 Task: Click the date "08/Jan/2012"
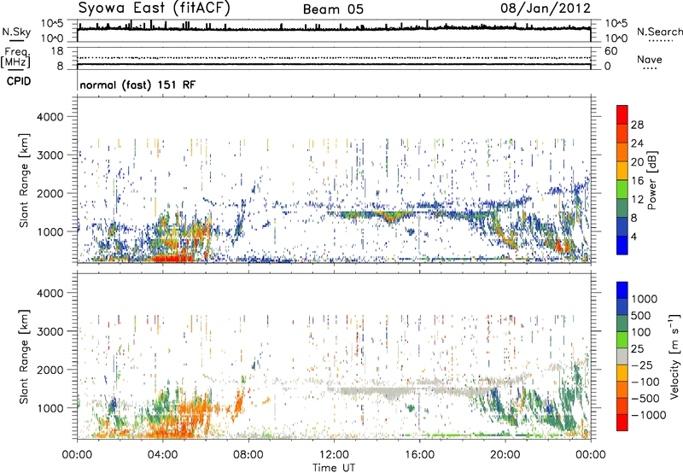coord(546,9)
